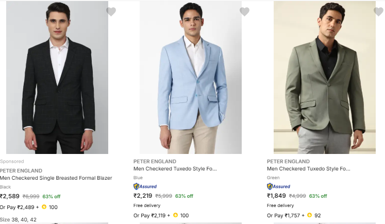
Task: Click SuperCoin icon on black blazer offer
Action: point(44,207)
